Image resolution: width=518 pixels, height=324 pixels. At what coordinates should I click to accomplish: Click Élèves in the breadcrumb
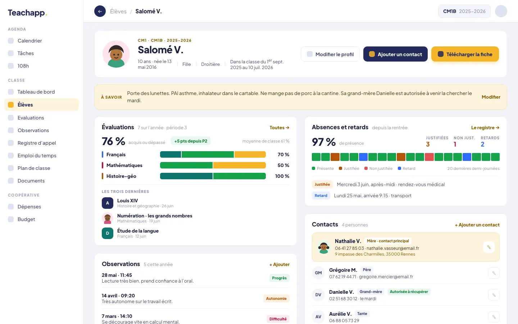pyautogui.click(x=118, y=11)
